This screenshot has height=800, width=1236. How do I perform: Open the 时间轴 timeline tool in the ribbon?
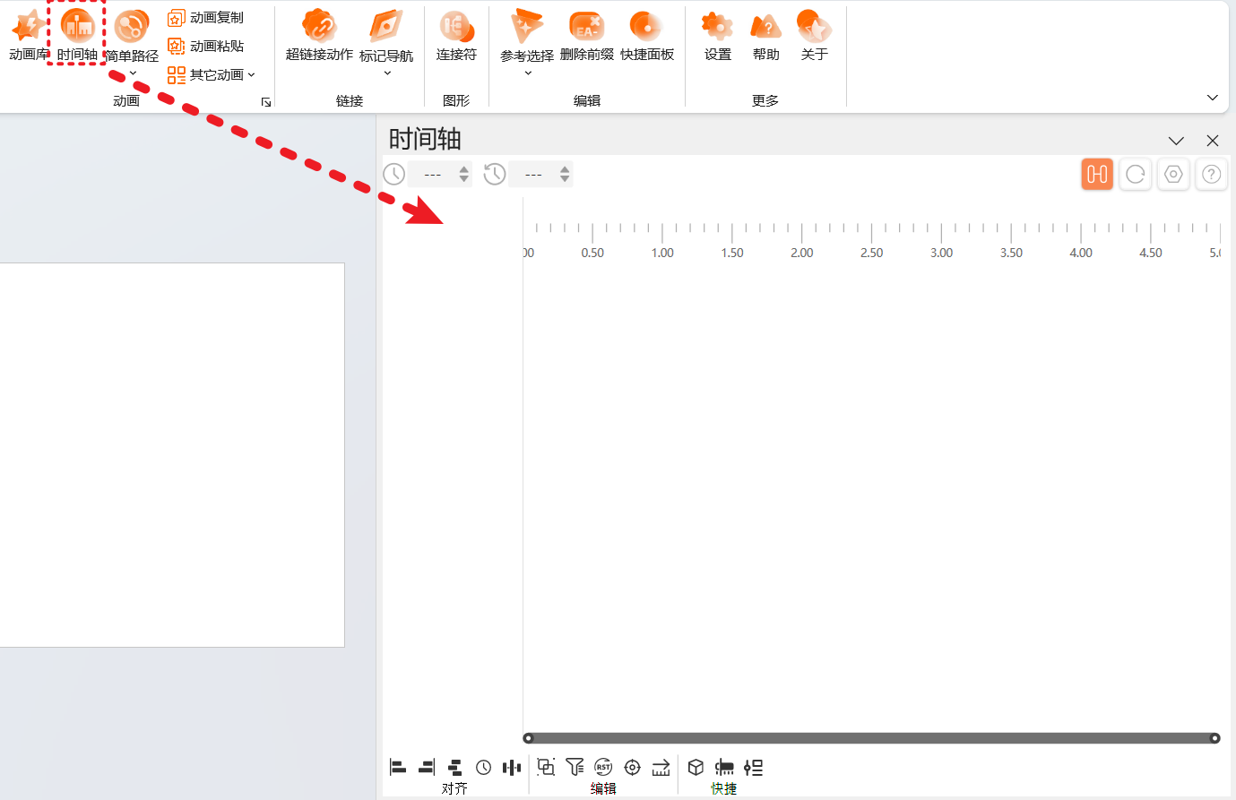pos(77,34)
